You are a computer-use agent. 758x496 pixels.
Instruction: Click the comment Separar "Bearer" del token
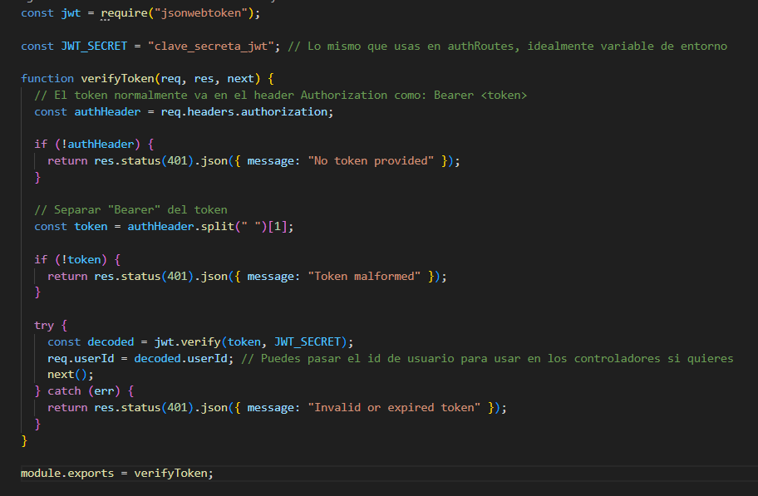(x=130, y=210)
